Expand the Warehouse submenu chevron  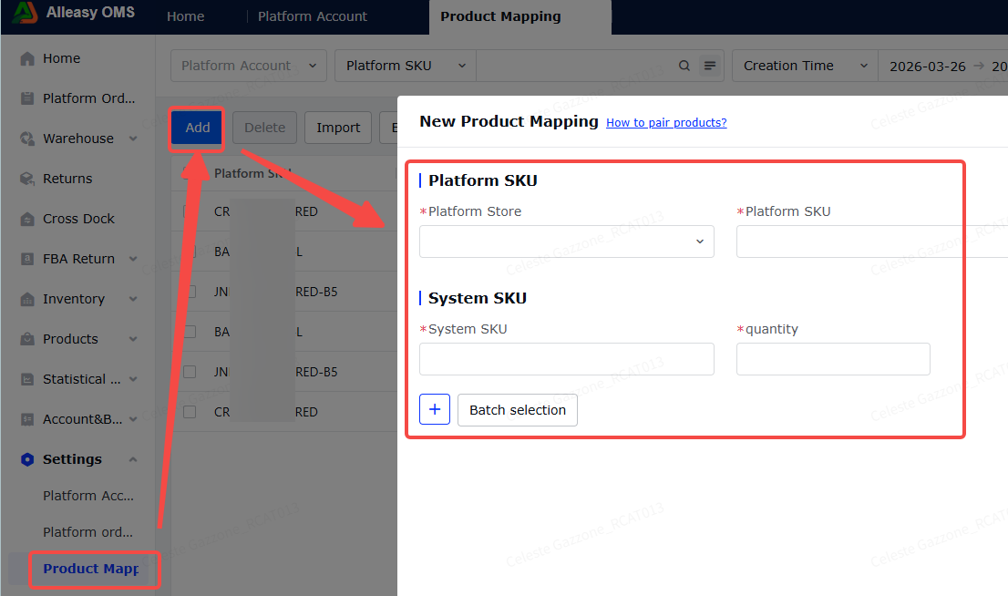[133, 139]
